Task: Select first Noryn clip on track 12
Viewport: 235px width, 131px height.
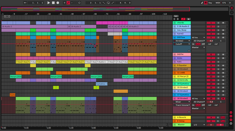Action: pyautogui.click(x=16, y=77)
